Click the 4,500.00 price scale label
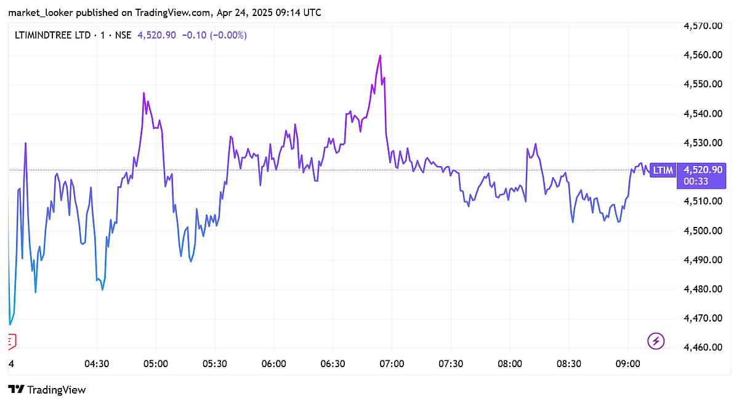Viewport: 739px width, 404px height. point(703,231)
